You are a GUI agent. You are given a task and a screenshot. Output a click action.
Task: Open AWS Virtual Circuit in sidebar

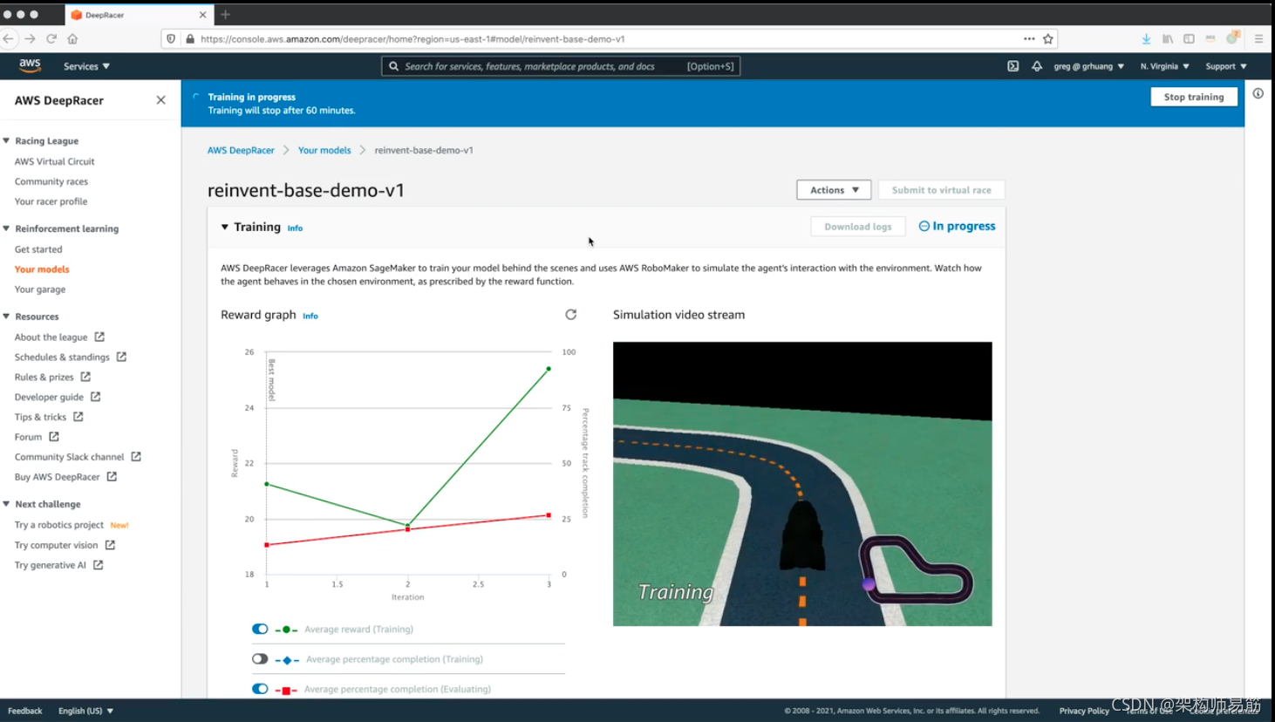click(x=54, y=161)
